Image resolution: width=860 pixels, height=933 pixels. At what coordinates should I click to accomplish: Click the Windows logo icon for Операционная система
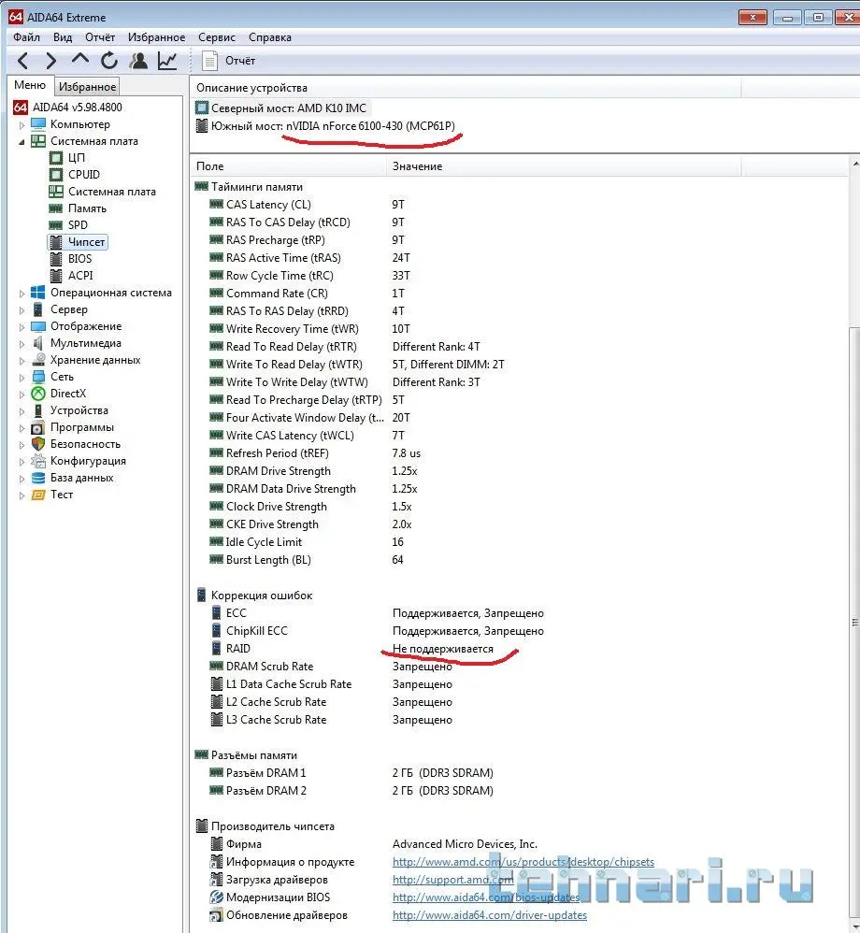(x=38, y=293)
